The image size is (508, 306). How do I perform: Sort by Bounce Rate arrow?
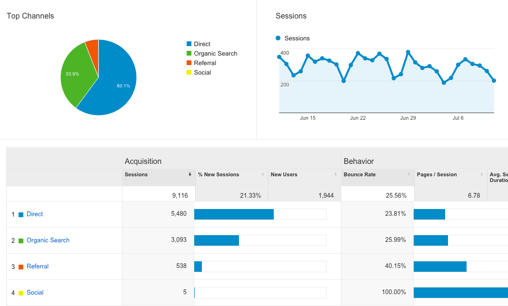(409, 175)
